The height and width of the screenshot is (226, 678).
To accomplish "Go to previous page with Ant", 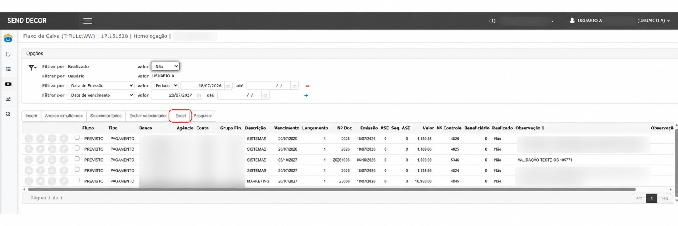I will coord(639,198).
